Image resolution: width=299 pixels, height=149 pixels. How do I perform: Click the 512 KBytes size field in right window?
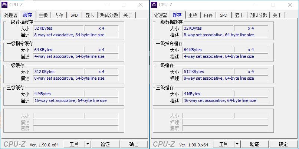click(x=208, y=72)
